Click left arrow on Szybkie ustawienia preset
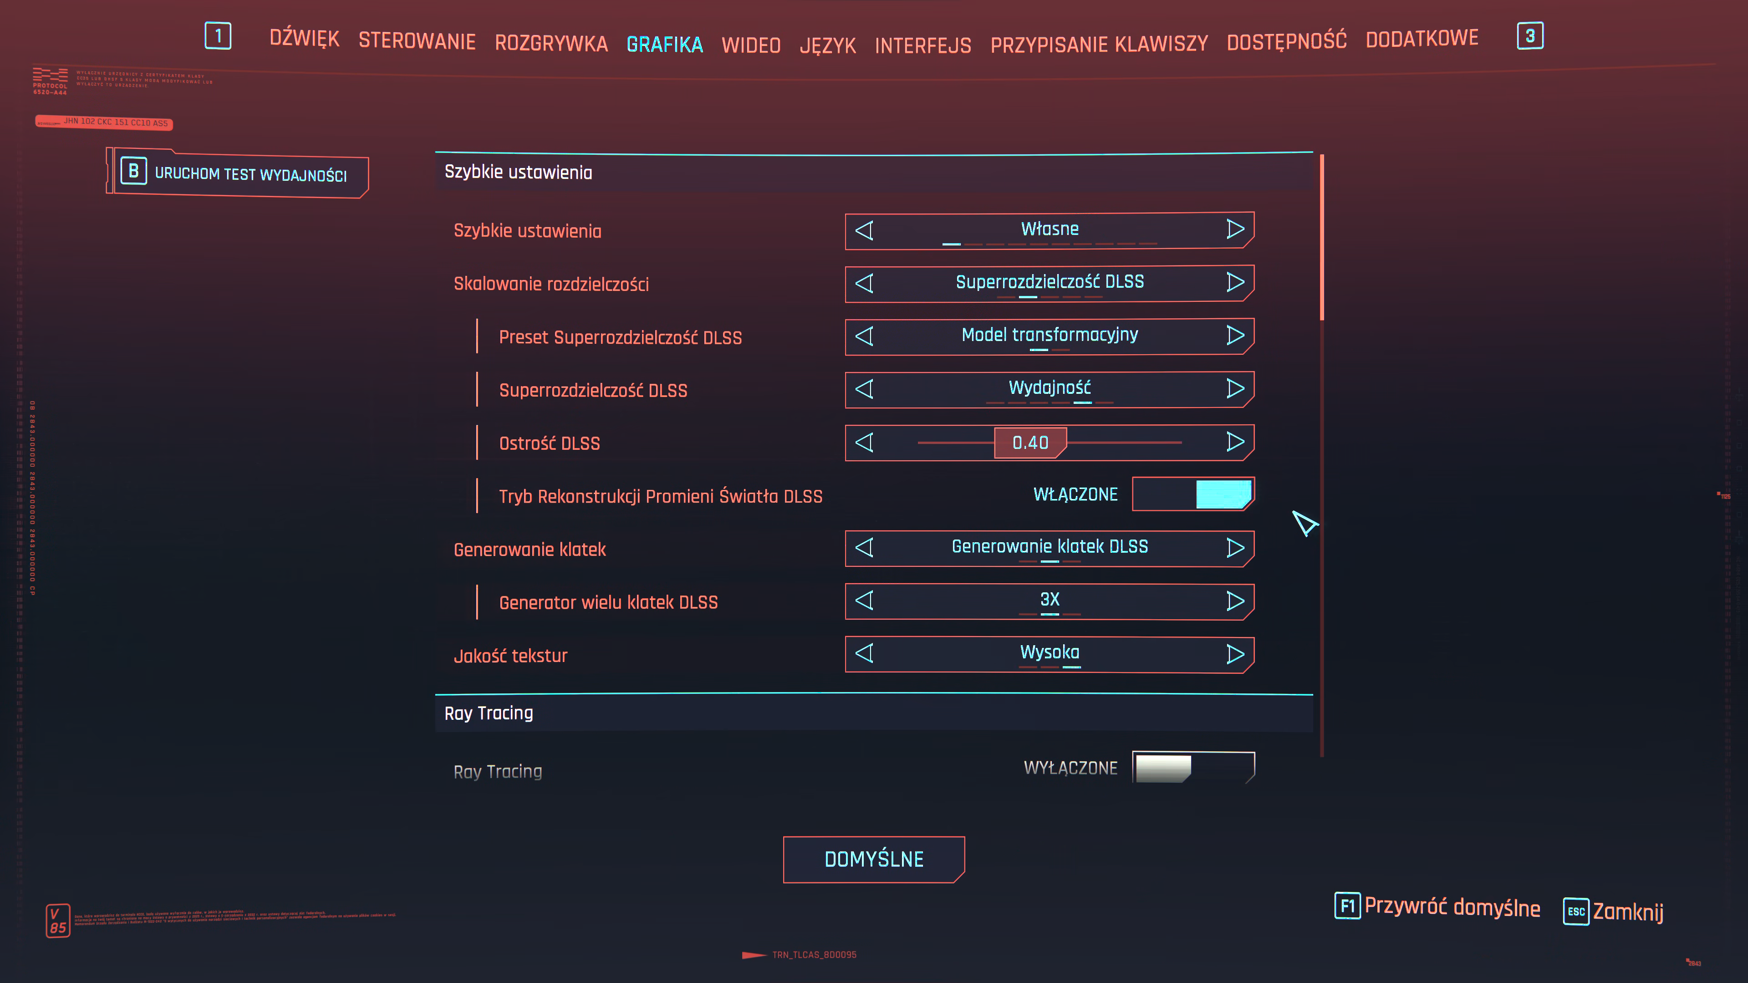The height and width of the screenshot is (983, 1748). [864, 230]
